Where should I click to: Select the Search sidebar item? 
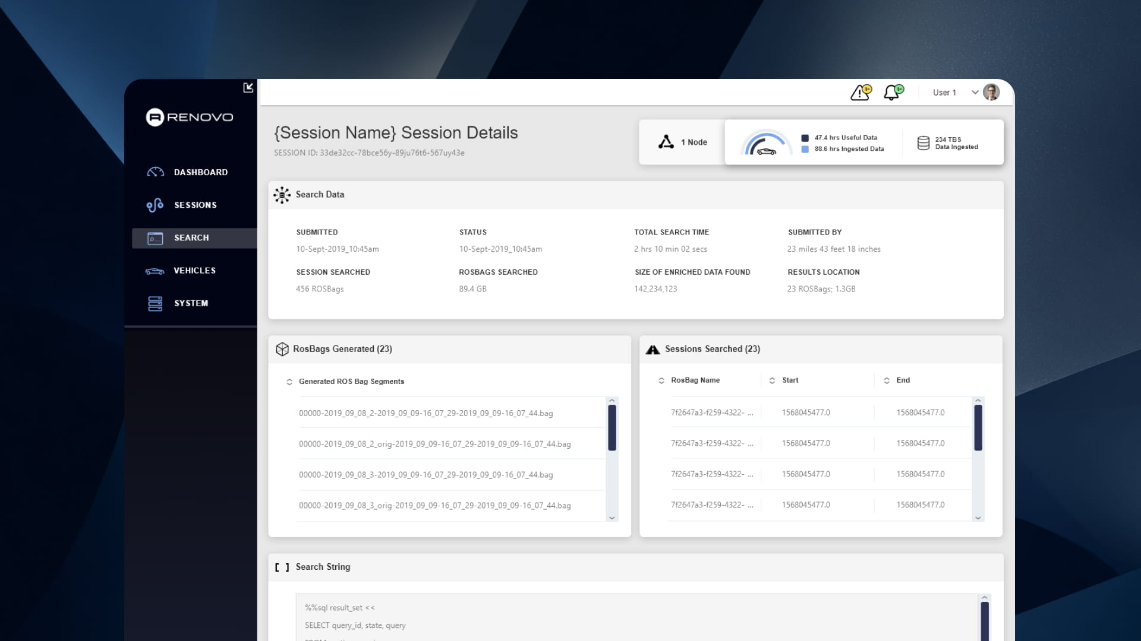click(191, 238)
